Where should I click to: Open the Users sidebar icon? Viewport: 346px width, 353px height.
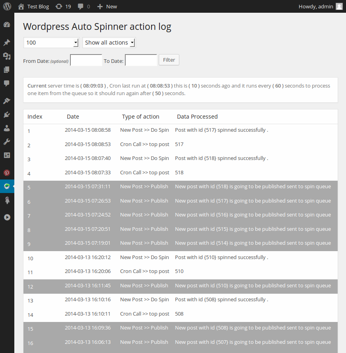click(7, 128)
